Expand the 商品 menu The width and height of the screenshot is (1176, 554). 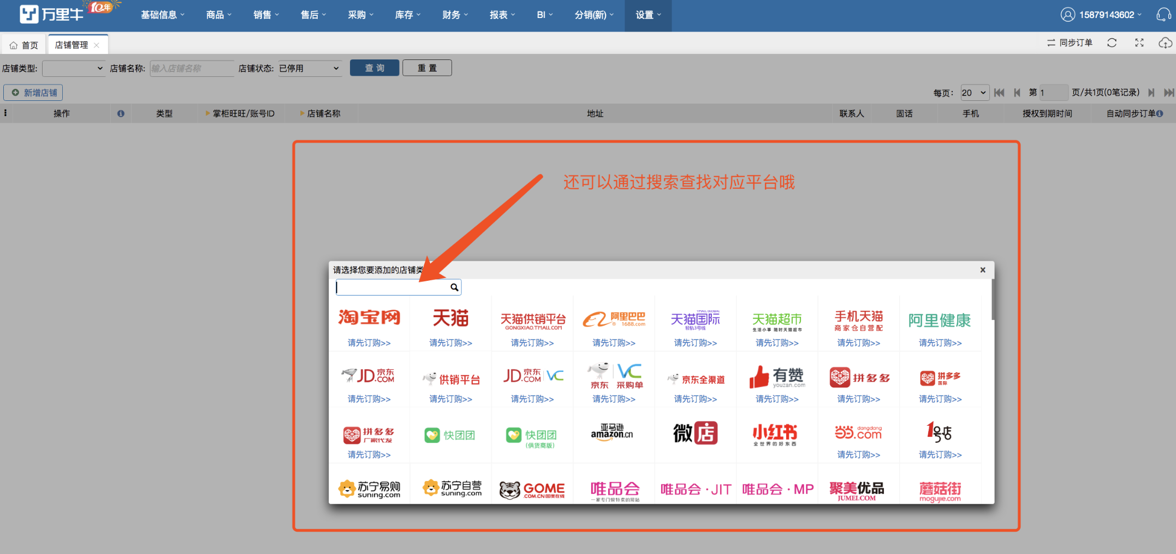[x=218, y=15]
